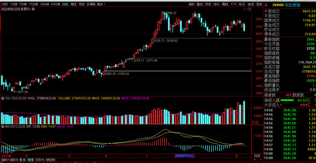Select the 画线 drawing tool button

pyautogui.click(x=225, y=4)
